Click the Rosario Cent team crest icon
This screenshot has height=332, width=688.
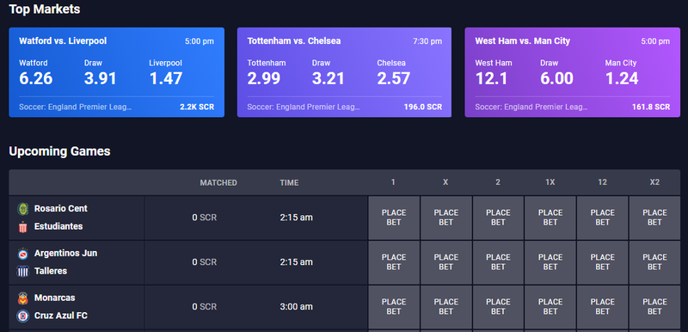(x=23, y=209)
